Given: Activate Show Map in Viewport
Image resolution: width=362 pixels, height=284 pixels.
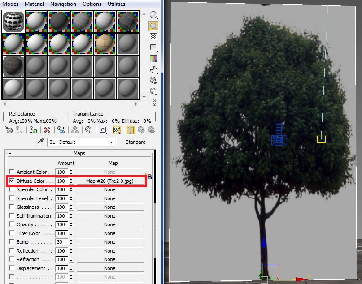Looking at the screenshot, I should click(116, 130).
